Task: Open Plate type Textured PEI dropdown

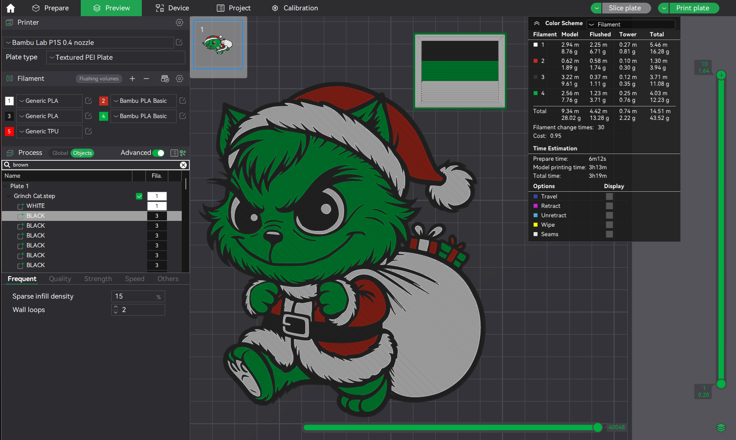Action: tap(115, 57)
